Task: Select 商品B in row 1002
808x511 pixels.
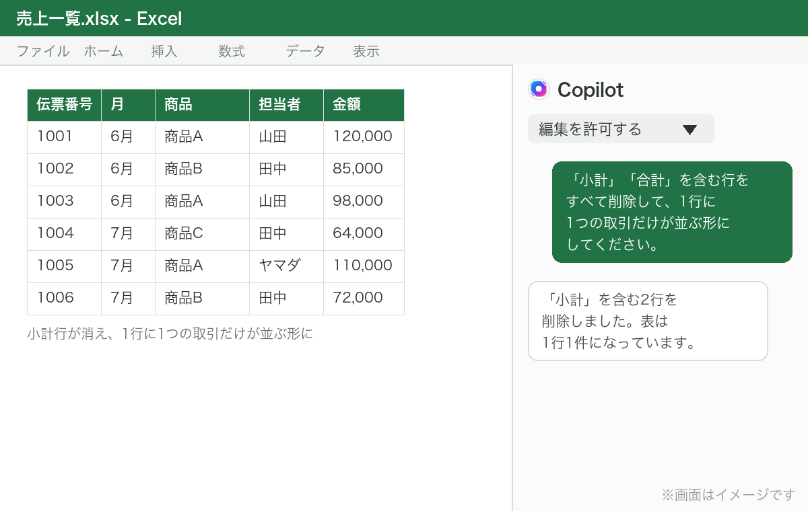Action: 203,169
